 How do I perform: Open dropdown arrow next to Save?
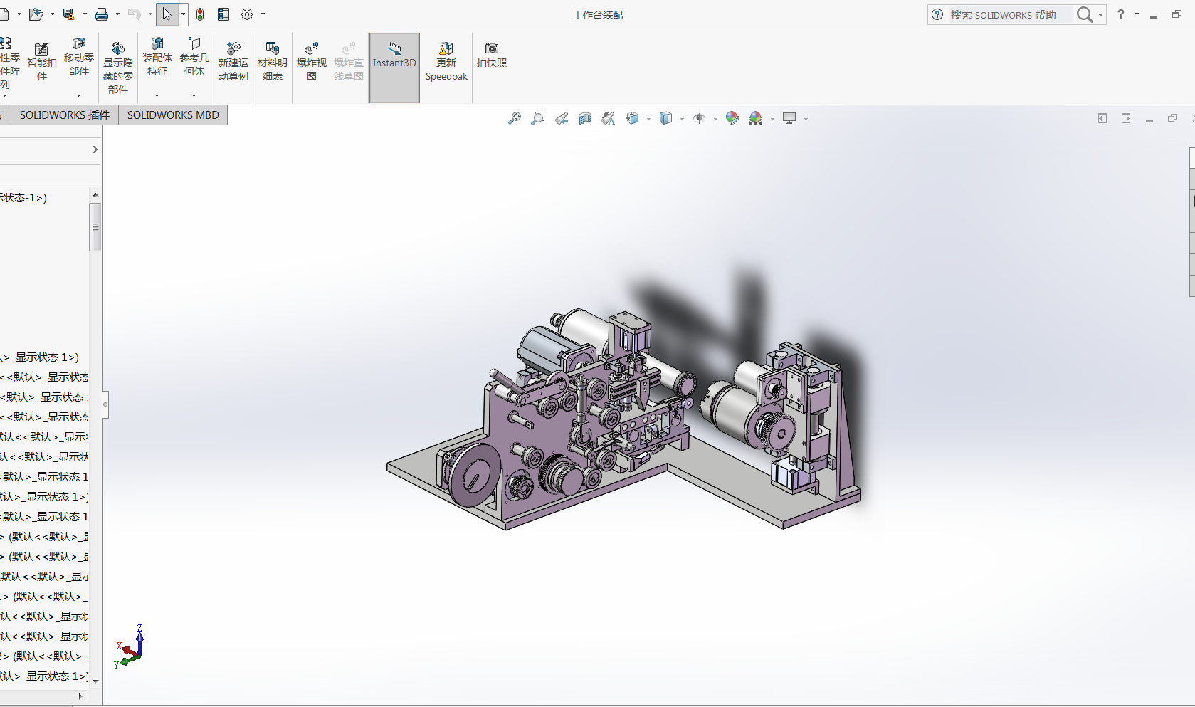point(85,14)
